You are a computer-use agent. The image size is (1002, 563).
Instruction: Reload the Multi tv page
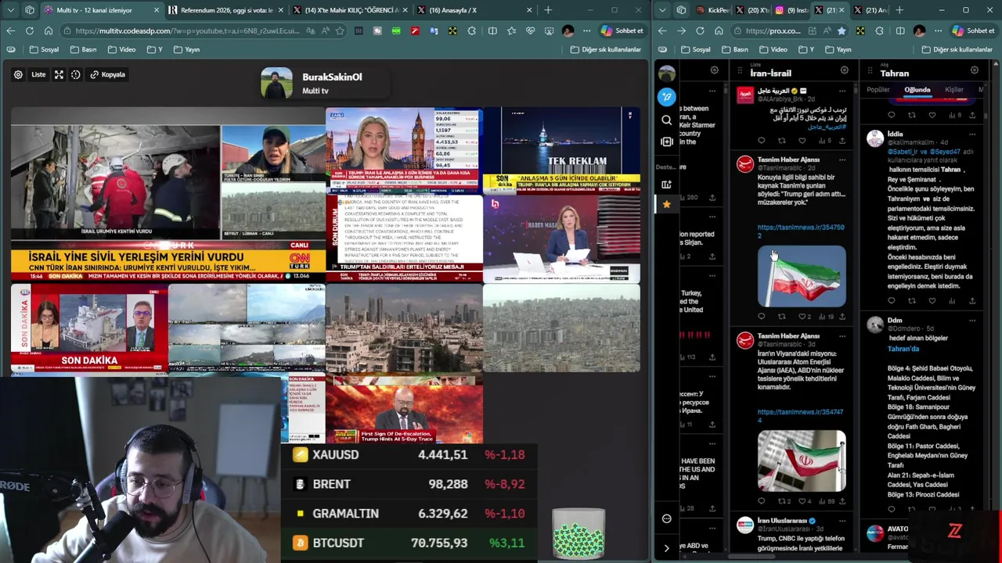click(30, 30)
